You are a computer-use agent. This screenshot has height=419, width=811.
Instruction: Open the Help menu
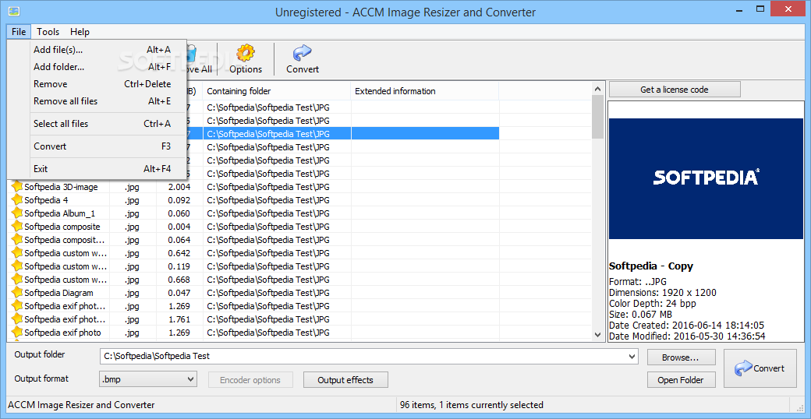tap(80, 31)
